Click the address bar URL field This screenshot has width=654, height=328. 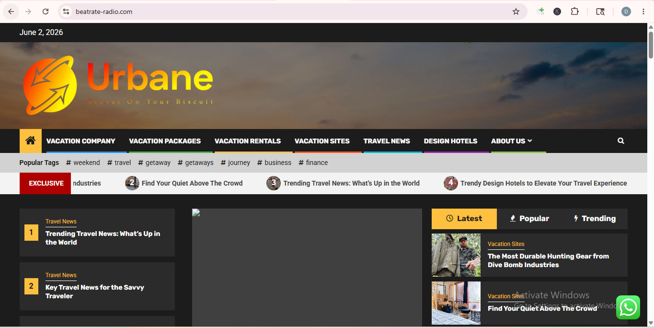tap(287, 12)
